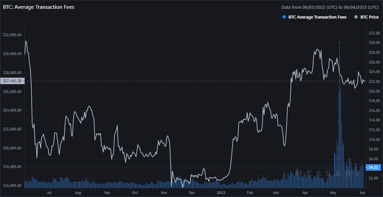Click the $24.00 right axis label

point(374,72)
